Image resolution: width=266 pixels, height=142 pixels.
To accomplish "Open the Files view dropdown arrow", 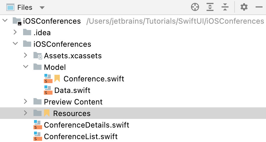I will click(x=42, y=8).
